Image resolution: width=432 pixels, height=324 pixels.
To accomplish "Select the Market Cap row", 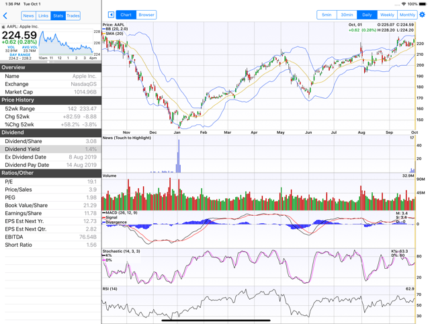I will pos(50,92).
